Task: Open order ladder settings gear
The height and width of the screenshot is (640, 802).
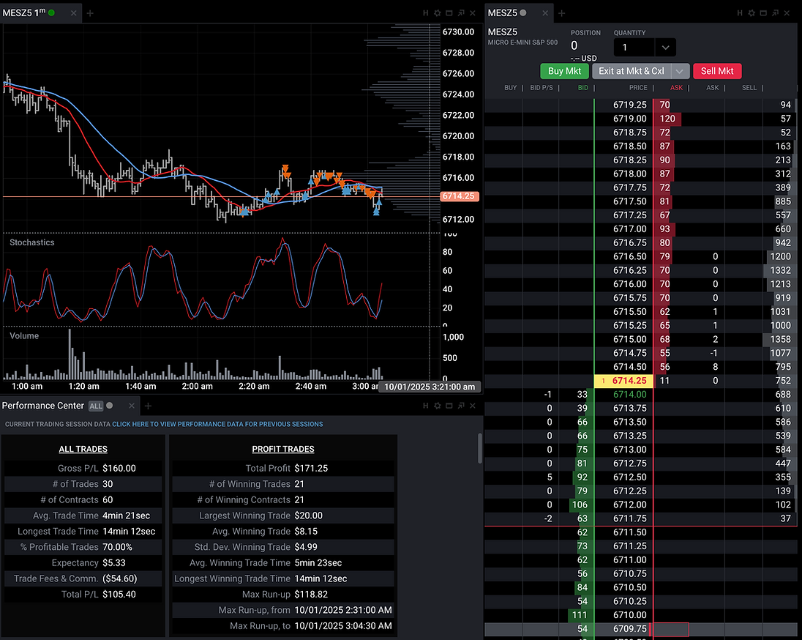Action: pyautogui.click(x=752, y=13)
